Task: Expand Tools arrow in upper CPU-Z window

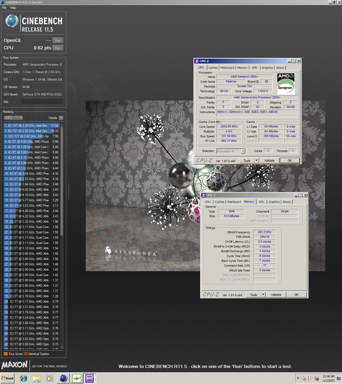Action: 257,161
